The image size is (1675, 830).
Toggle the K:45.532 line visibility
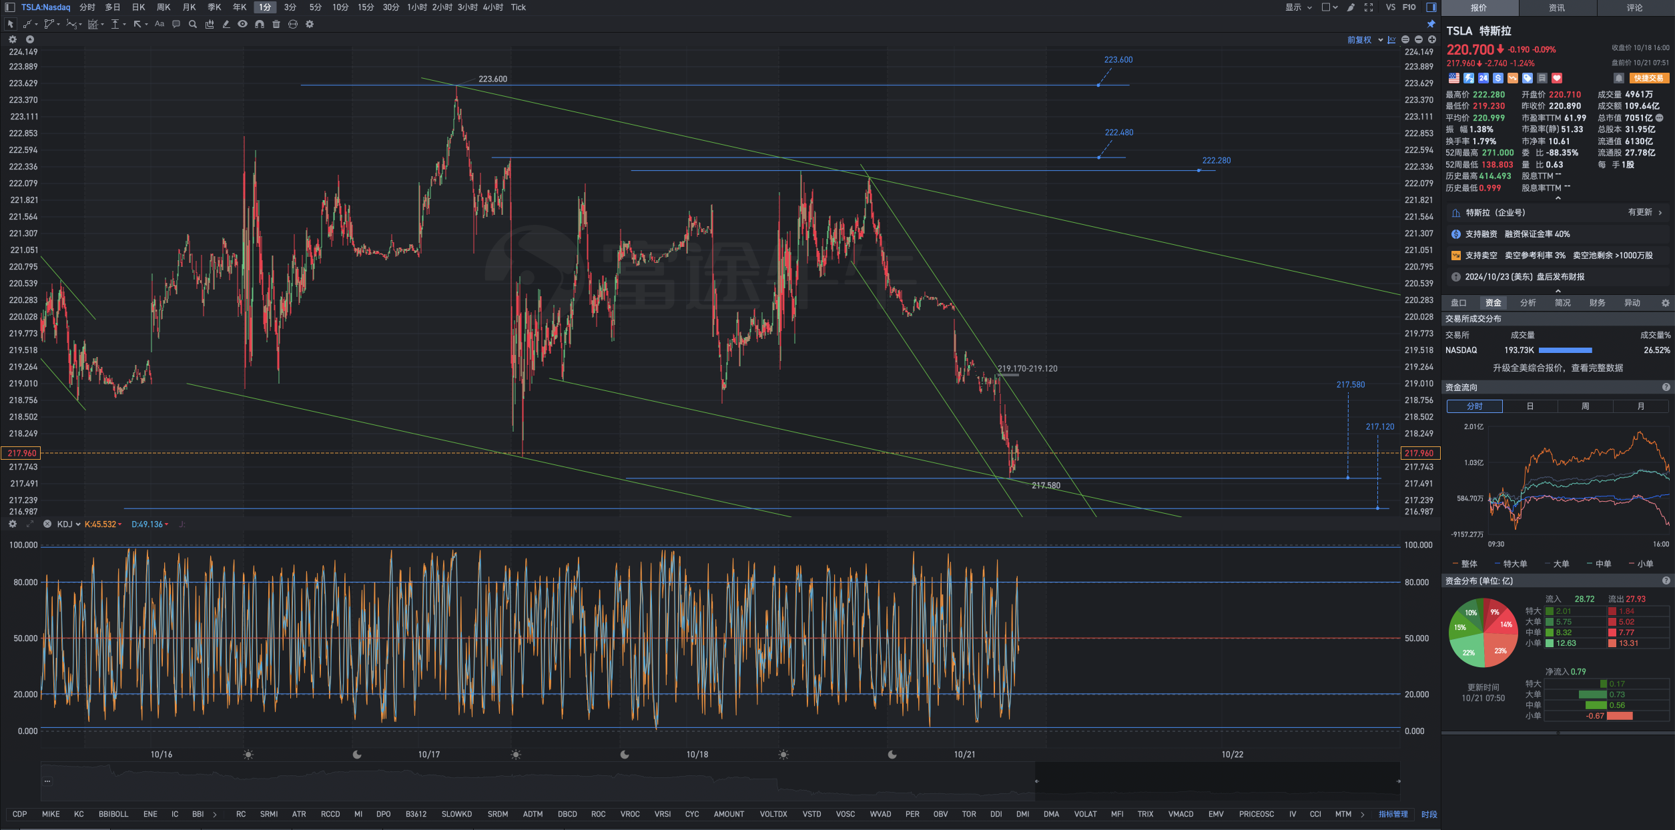[x=103, y=524]
